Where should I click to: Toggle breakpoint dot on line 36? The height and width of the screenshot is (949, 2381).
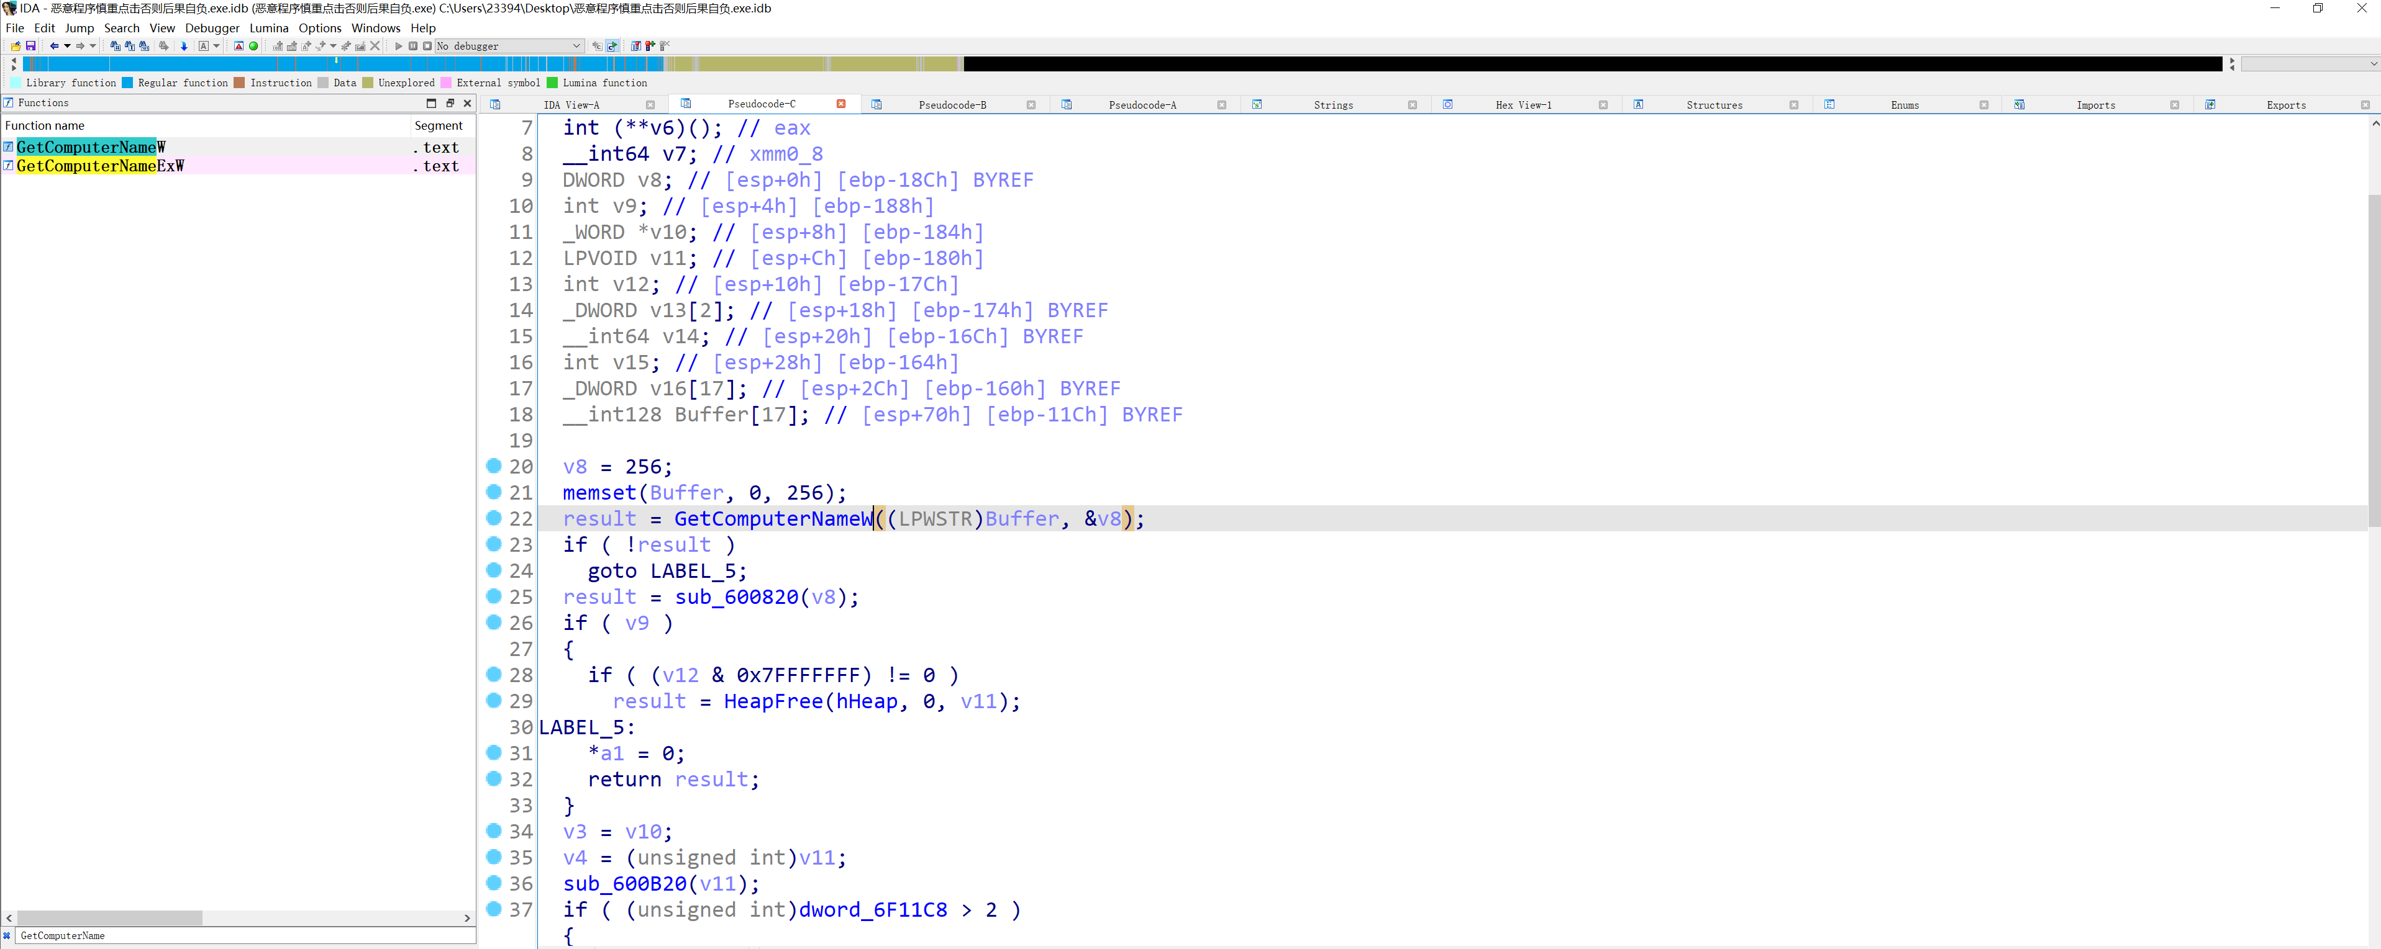pos(494,883)
